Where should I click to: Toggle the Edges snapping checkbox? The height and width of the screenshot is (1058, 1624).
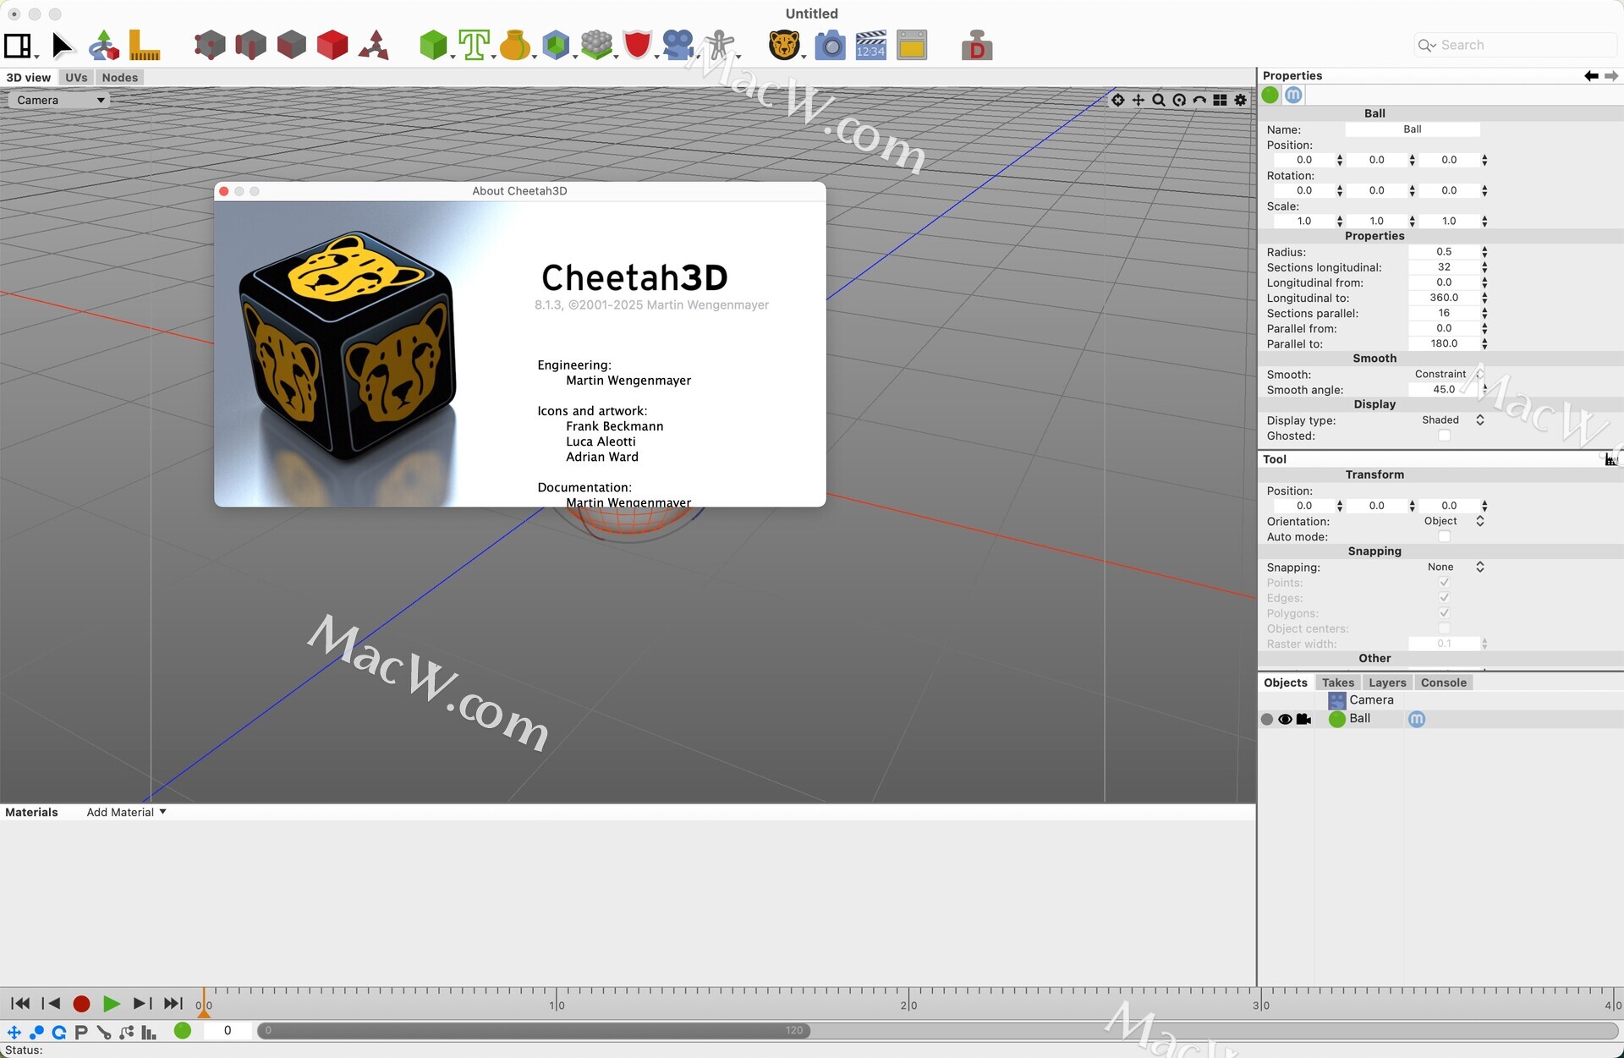tap(1444, 598)
